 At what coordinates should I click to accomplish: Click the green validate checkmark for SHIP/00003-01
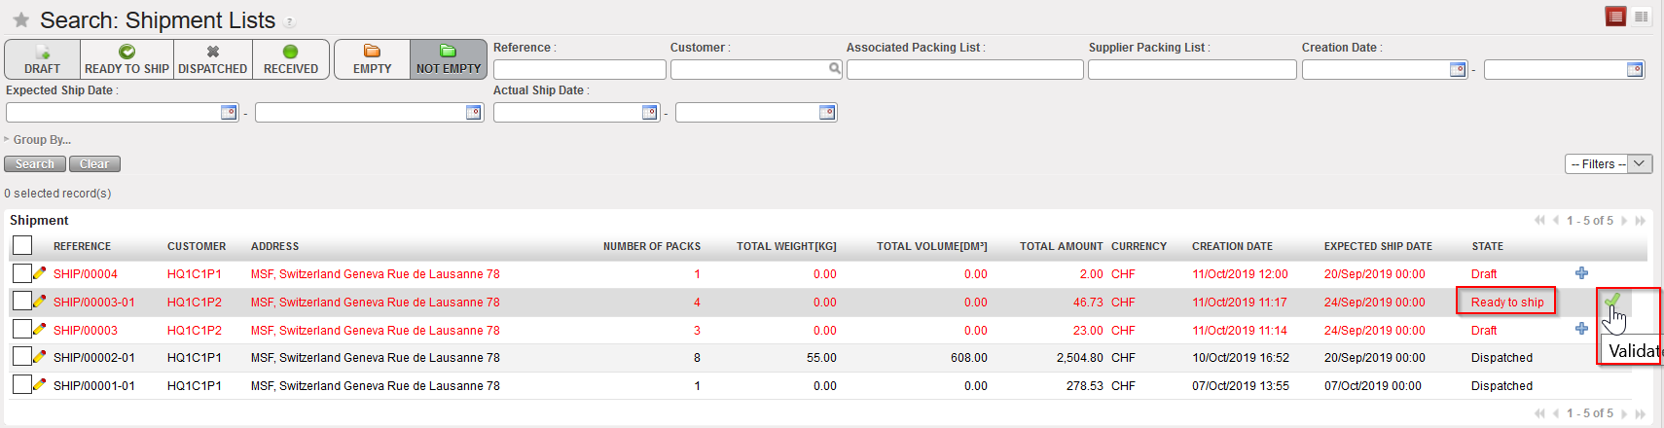click(x=1612, y=301)
